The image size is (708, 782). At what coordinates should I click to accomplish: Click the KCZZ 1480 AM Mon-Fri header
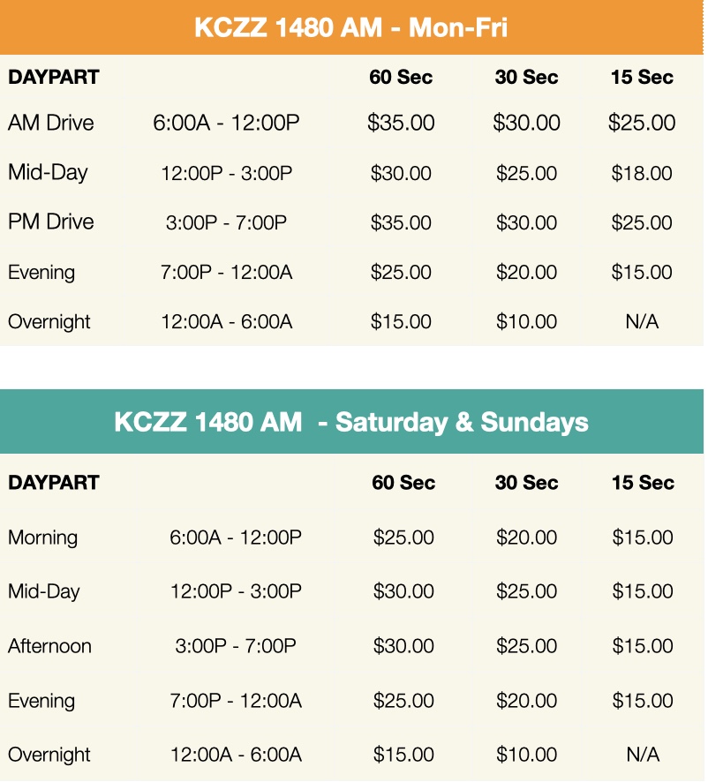(351, 27)
